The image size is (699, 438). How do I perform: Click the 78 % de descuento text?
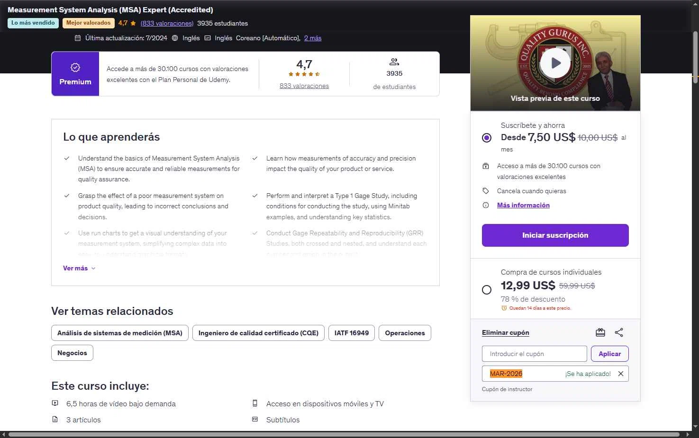533,299
